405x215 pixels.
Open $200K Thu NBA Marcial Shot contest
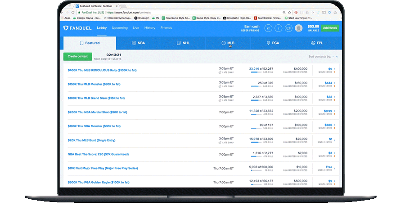(97, 112)
